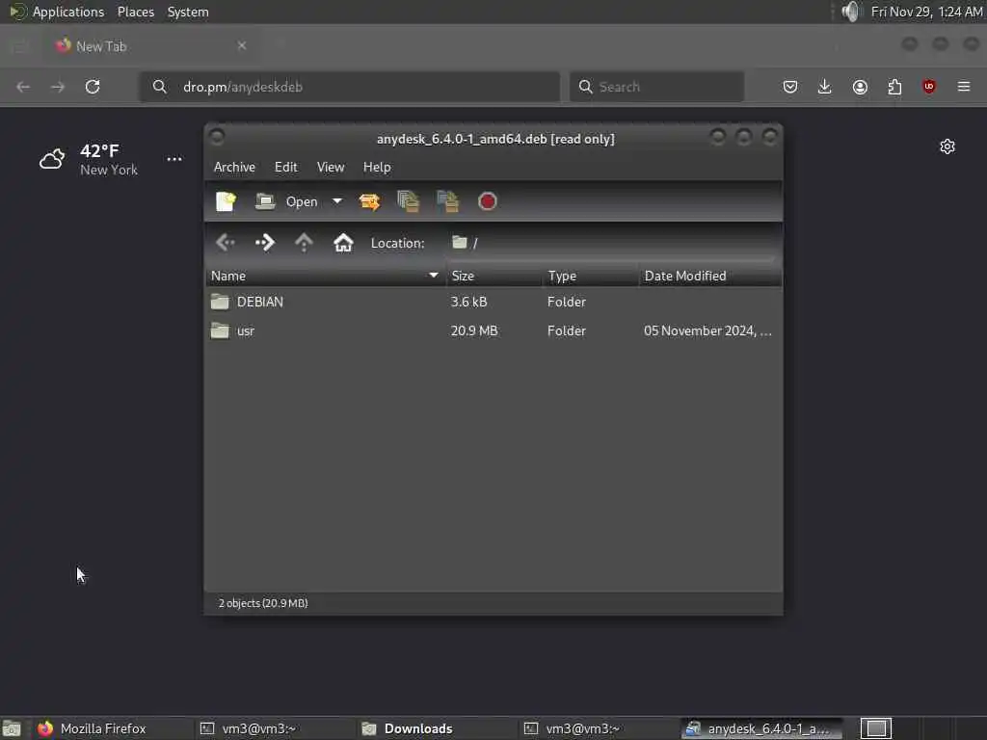This screenshot has height=740, width=987.
Task: Click the red Stop operation icon
Action: click(487, 201)
